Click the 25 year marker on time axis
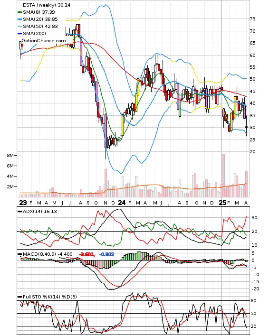269x335 pixels. pyautogui.click(x=222, y=203)
